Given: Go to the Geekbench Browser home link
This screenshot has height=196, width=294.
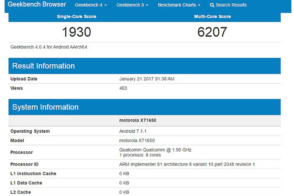Looking at the screenshot, I should 37,5.
